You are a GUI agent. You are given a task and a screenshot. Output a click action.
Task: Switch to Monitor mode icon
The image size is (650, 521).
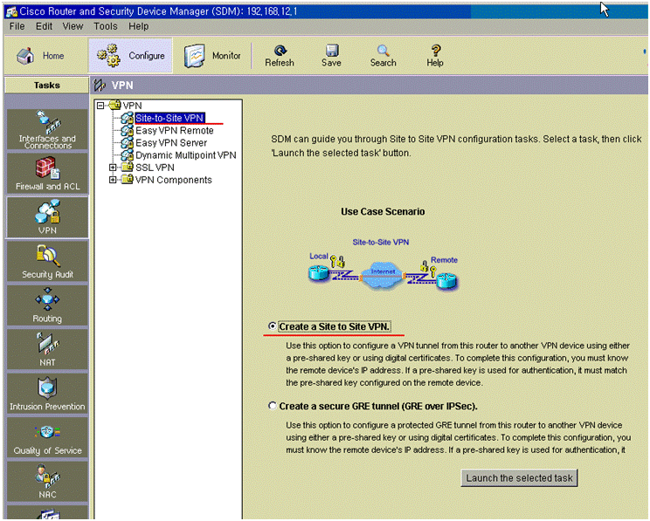195,57
